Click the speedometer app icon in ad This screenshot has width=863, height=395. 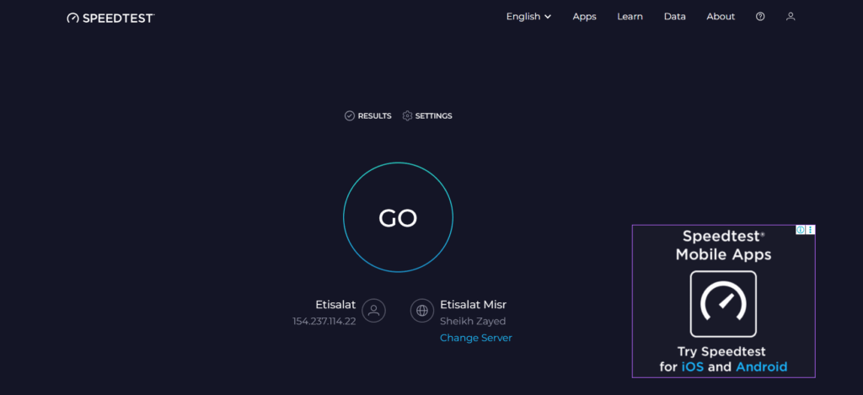723,304
